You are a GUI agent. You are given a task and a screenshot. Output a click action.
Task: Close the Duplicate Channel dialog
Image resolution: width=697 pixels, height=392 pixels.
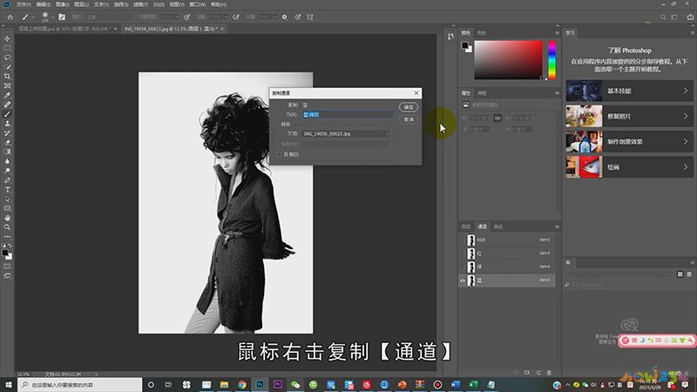pyautogui.click(x=416, y=93)
